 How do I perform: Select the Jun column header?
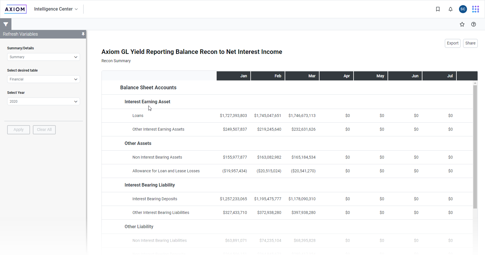click(x=405, y=76)
